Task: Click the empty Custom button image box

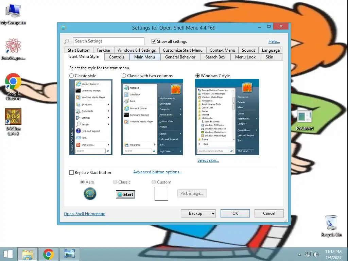Action: 161,194
